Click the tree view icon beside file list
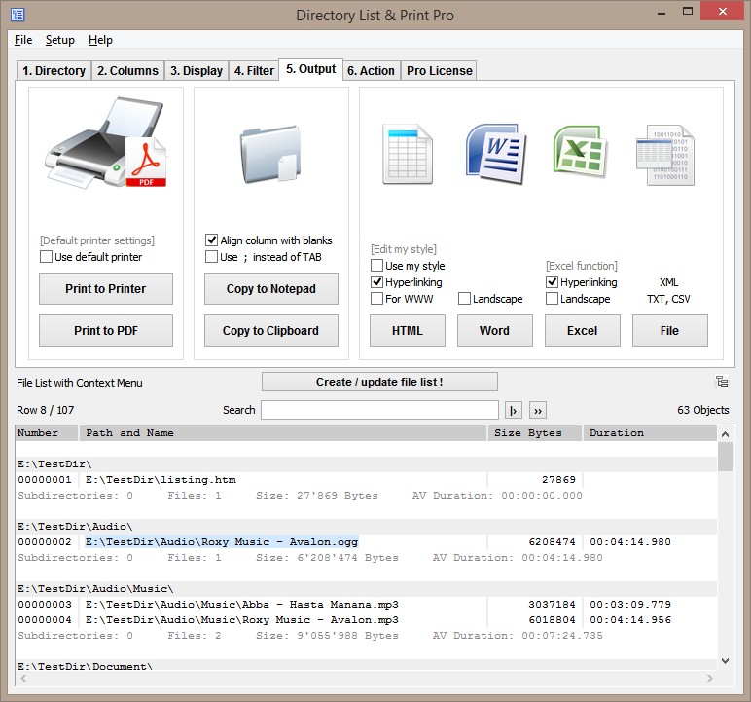The image size is (751, 702). [722, 382]
